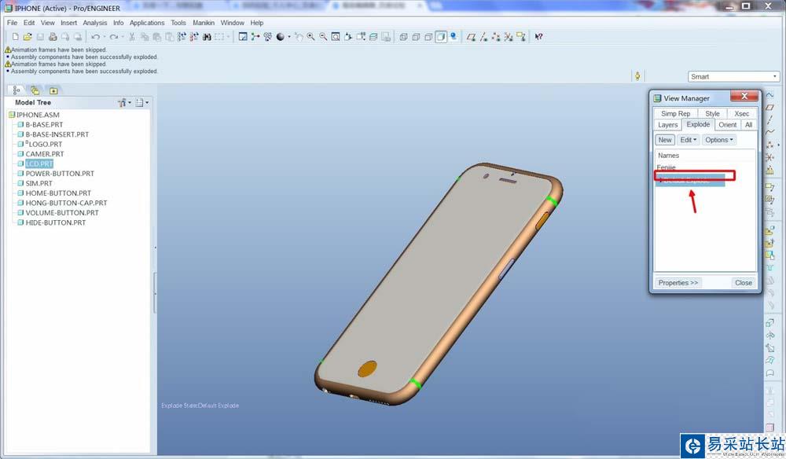Select IPHONE.ASM in Model Tree
Screen dimensions: 786x459
[38, 115]
